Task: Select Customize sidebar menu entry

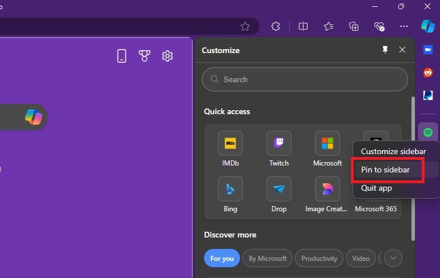Action: 393,151
